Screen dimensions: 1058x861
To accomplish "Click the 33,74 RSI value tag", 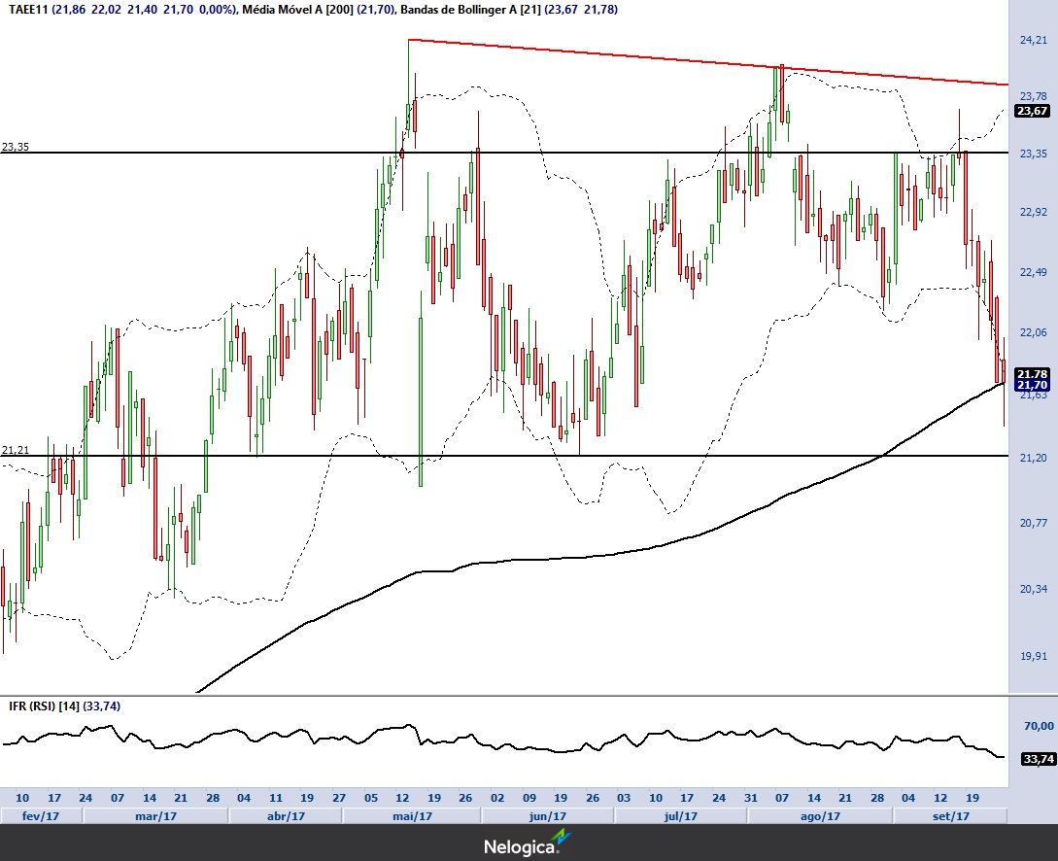I will point(1038,759).
